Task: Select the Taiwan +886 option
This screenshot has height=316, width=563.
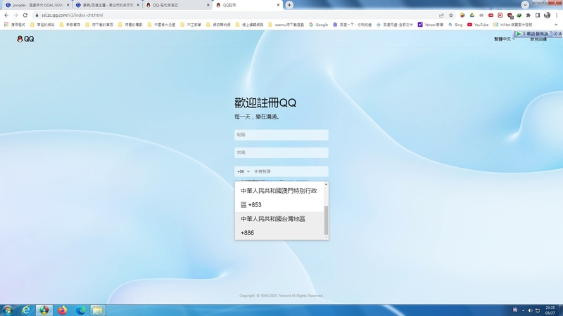Action: [279, 225]
